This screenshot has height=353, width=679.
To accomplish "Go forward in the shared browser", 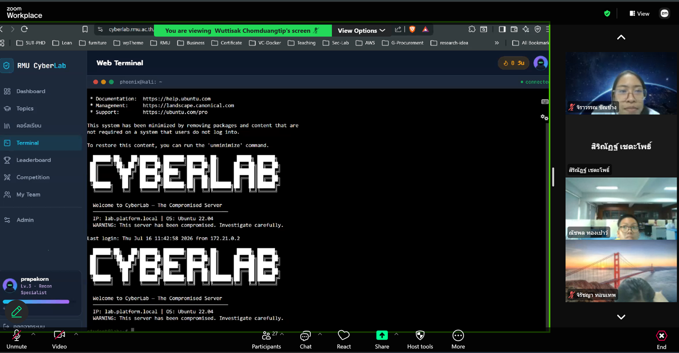I will (12, 29).
